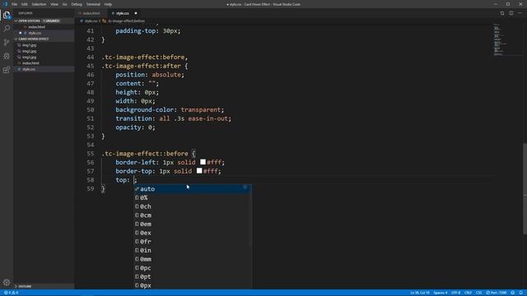Image resolution: width=527 pixels, height=296 pixels.
Task: Open the Debug view in activity bar
Action: pyautogui.click(x=7, y=56)
